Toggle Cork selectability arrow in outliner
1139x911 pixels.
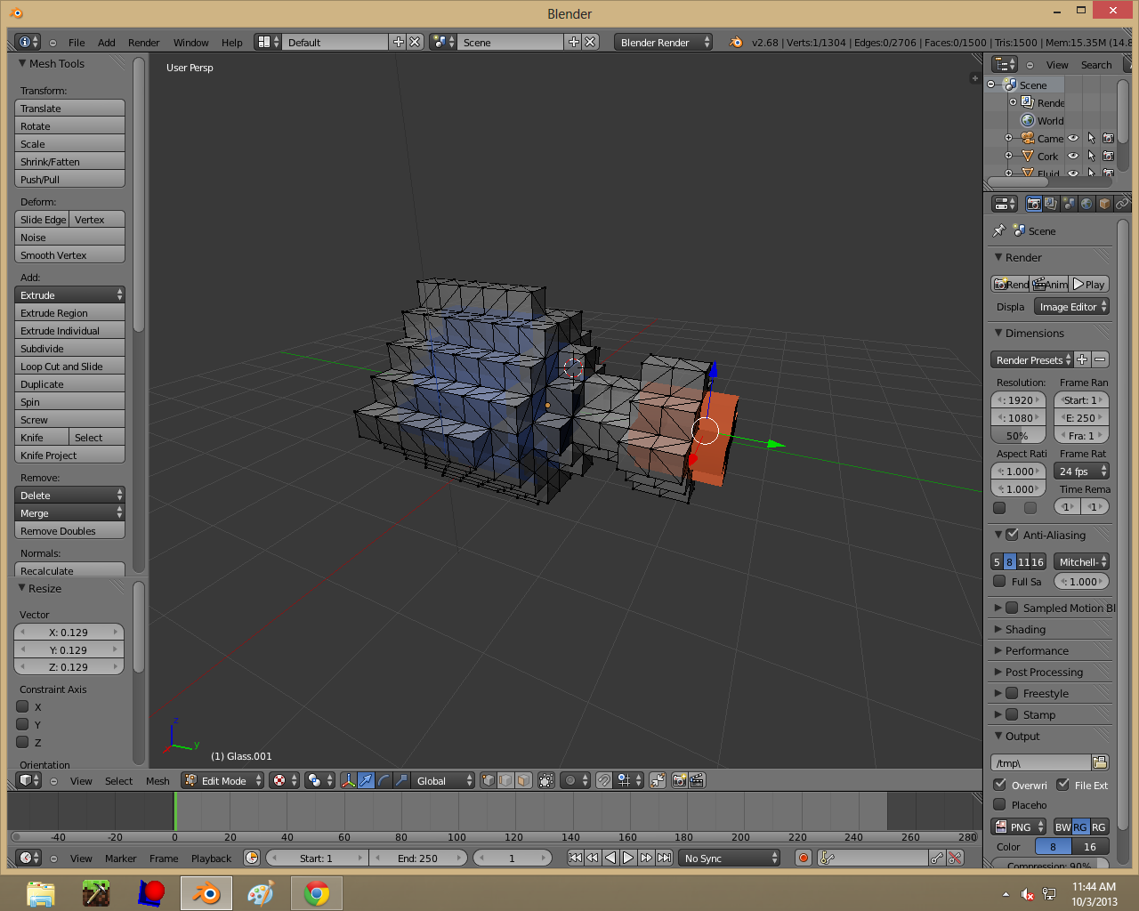pos(1091,156)
